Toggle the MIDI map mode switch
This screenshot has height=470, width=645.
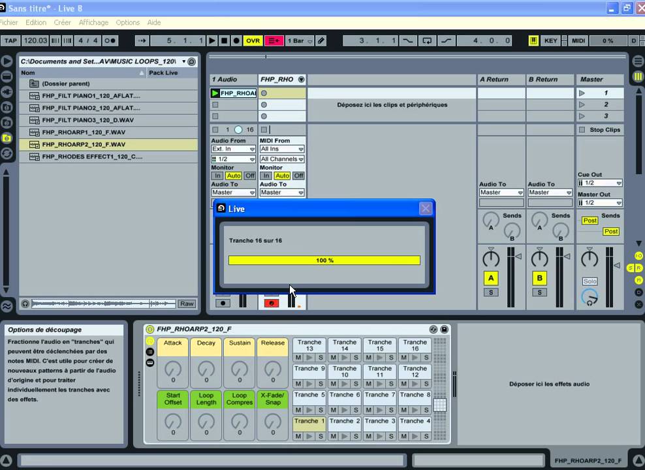click(x=578, y=40)
